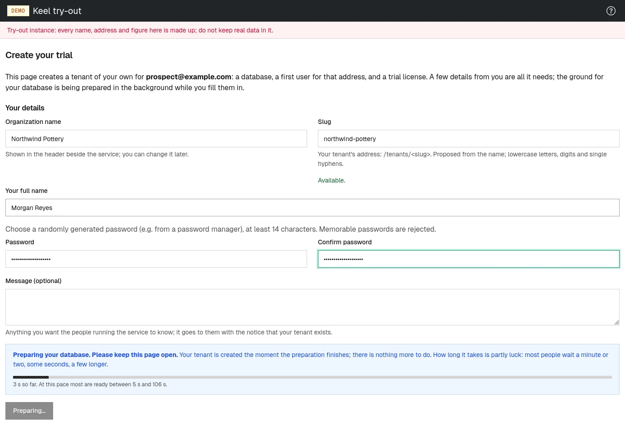Click the disabled Preparing… button
The height and width of the screenshot is (430, 625).
pyautogui.click(x=29, y=411)
